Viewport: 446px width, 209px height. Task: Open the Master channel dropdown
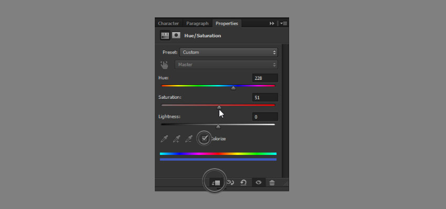coord(226,65)
